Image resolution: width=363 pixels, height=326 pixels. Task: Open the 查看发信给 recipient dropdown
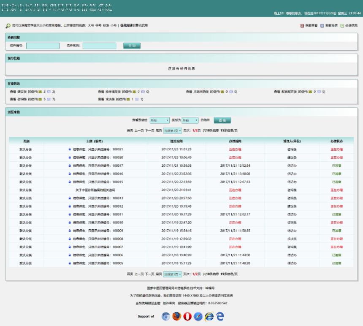159,120
